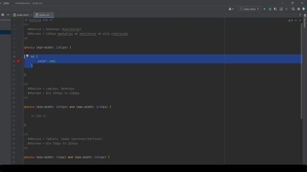
Task: Hide the project panel with minus icon
Action: [x=8, y=15]
